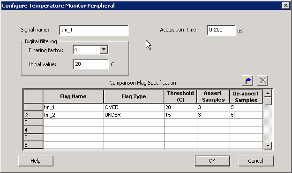
Task: Click the add new flag icon
Action: 247,81
